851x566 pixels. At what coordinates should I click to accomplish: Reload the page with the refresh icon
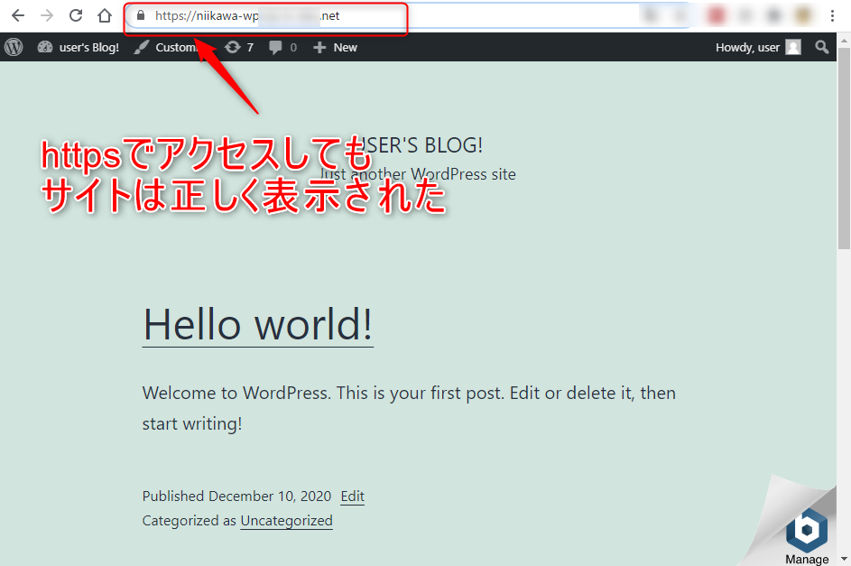click(x=76, y=14)
